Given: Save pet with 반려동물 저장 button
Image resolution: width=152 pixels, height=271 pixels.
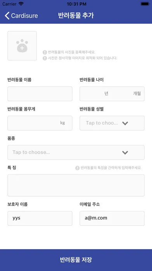Looking at the screenshot, I should pos(76,260).
